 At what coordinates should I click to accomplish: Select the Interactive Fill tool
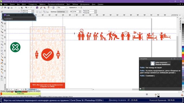2,72
